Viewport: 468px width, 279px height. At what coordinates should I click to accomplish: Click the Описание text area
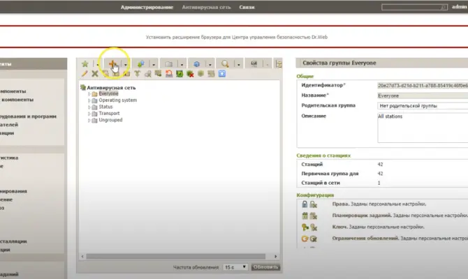(423, 128)
